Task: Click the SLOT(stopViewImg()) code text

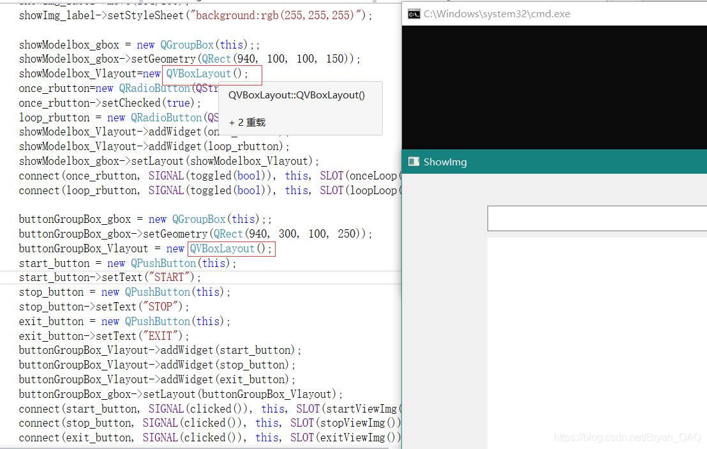Action: (348, 423)
